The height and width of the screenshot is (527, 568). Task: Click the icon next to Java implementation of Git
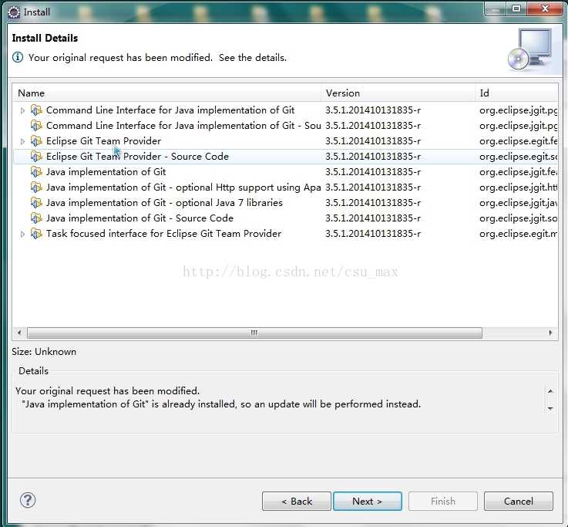[x=36, y=172]
